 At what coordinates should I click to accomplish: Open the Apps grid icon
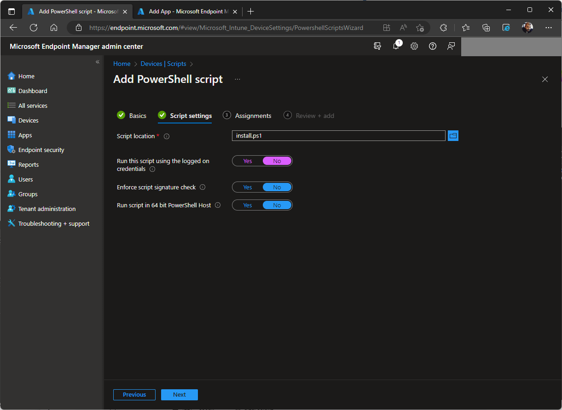pyautogui.click(x=12, y=135)
